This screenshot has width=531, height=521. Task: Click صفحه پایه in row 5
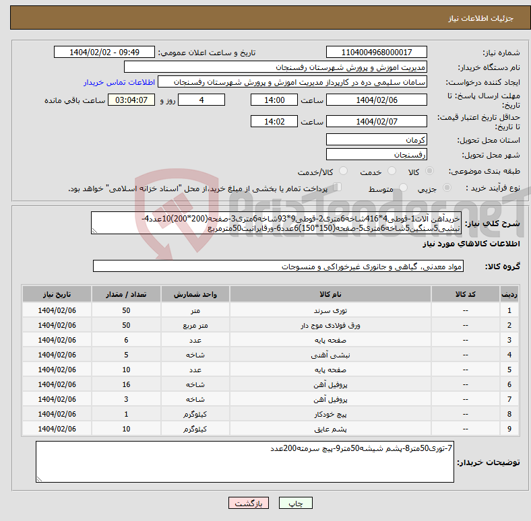tap(330, 370)
